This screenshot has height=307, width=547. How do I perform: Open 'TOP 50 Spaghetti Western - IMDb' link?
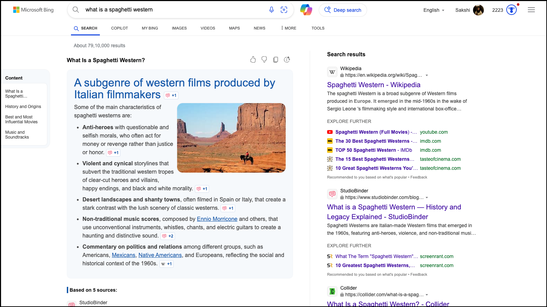374,150
